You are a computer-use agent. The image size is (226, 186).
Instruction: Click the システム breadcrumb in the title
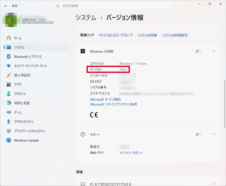pos(86,18)
